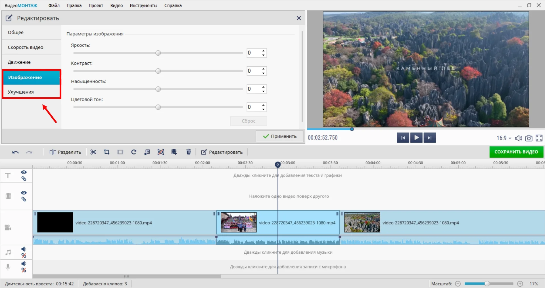Screen dimensions: 545x288
Task: Click the Разделить split tool
Action: 65,152
